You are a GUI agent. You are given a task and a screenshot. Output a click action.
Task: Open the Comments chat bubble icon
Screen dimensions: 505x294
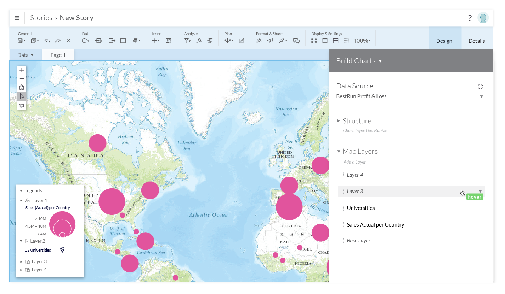pos(296,41)
